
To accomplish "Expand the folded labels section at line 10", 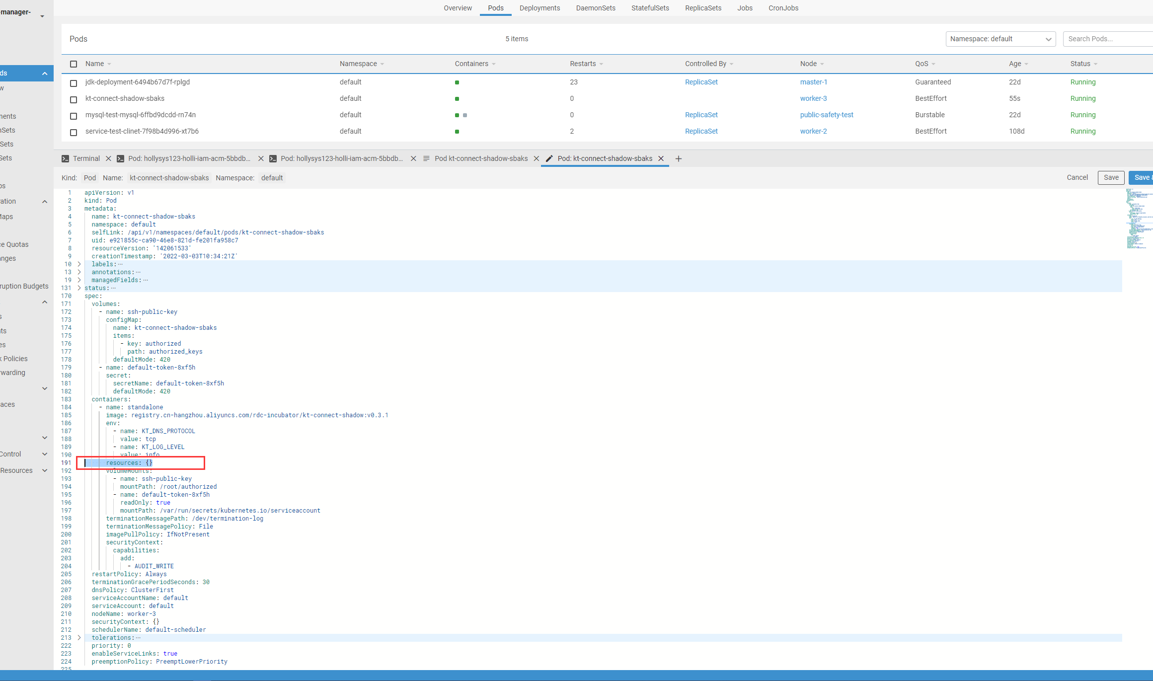I will [x=79, y=264].
